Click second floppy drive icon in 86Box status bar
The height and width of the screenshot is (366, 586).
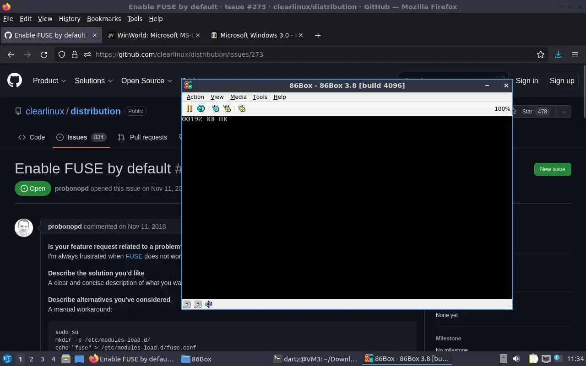[198, 304]
